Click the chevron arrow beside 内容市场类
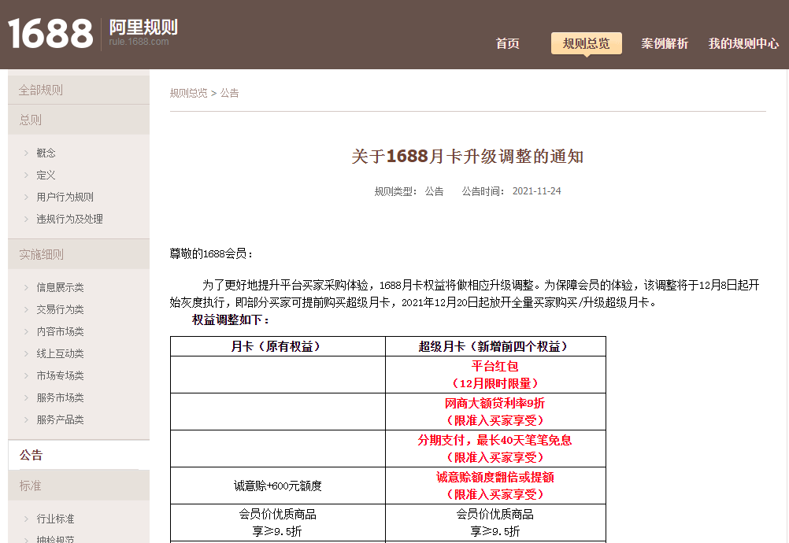Screen dimensions: 789x543 click(26, 332)
